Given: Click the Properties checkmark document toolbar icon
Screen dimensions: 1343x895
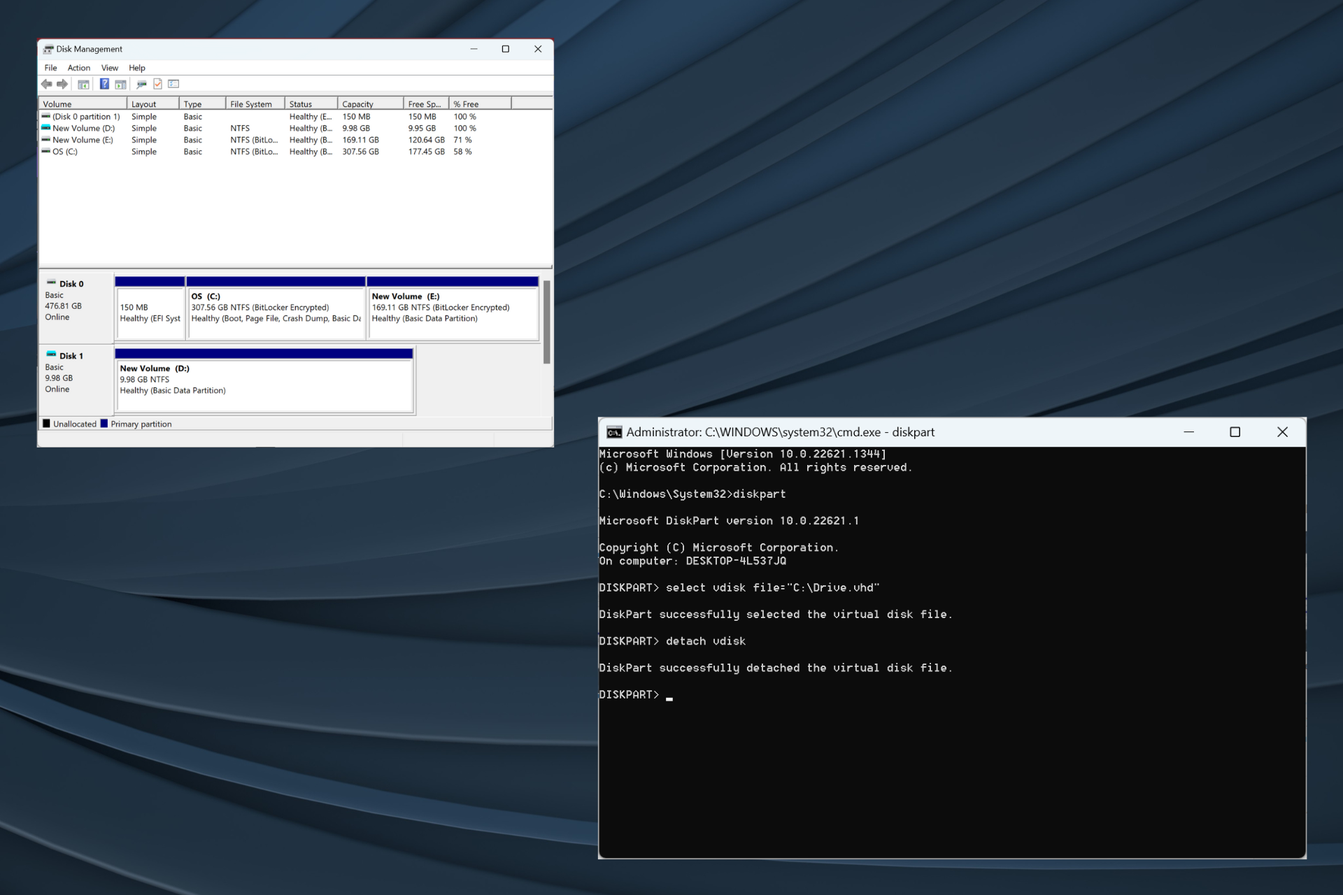Looking at the screenshot, I should (x=157, y=84).
